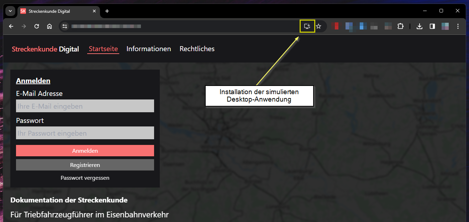The image size is (469, 222).
Task: Open the Rechtliches menu item
Action: pyautogui.click(x=197, y=49)
